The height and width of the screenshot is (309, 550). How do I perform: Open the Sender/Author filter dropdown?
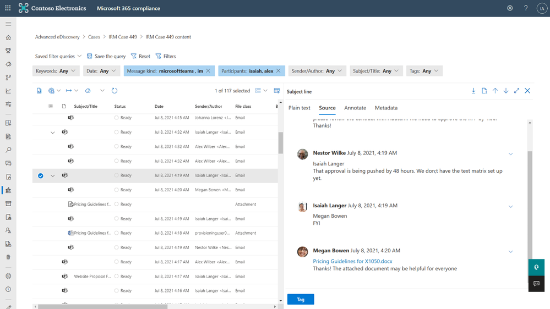pyautogui.click(x=317, y=71)
